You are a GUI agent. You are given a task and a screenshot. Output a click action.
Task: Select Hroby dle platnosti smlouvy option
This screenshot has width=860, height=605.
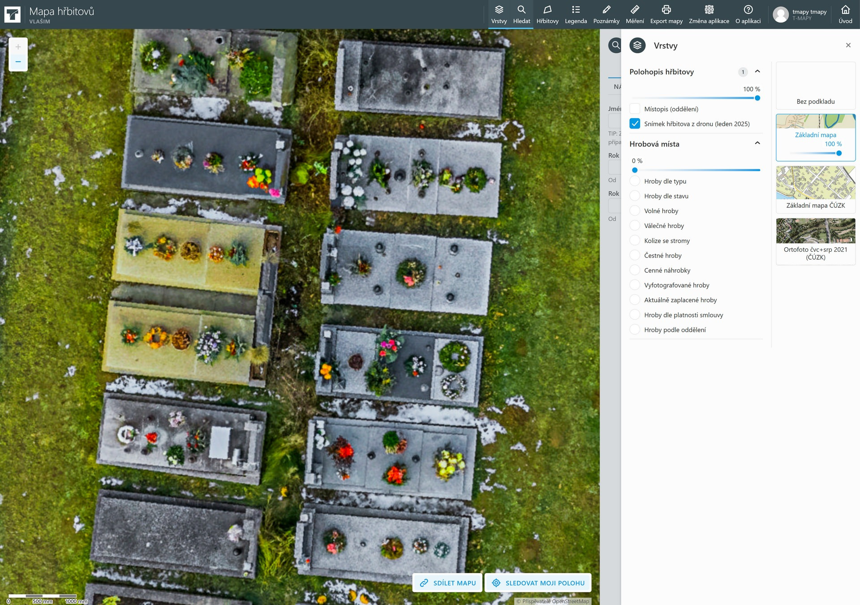635,315
